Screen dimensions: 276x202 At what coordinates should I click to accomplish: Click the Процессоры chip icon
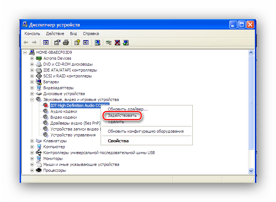click(x=39, y=170)
